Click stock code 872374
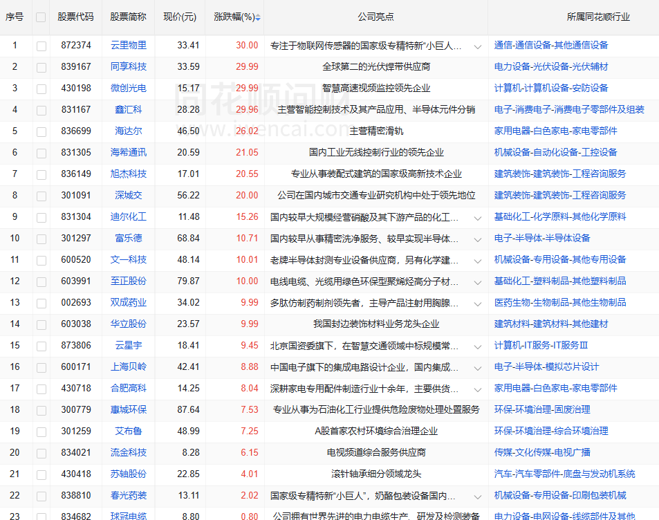The image size is (659, 520). pos(75,45)
